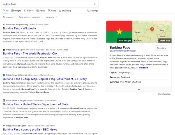This screenshot has width=175, height=135.
Task: Open the gouvernement.gov.bf/accueil link
Action: [x=123, y=51]
